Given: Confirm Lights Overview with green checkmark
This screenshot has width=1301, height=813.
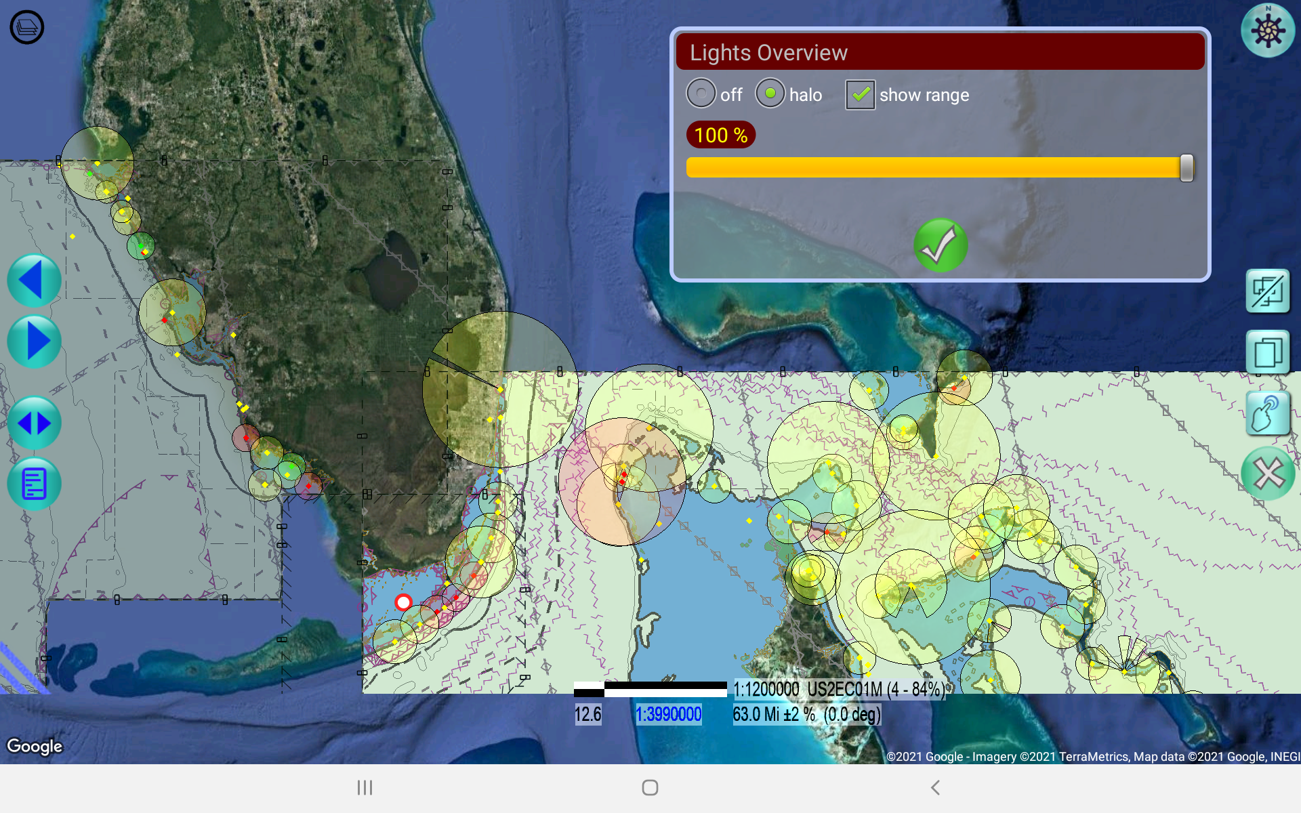Looking at the screenshot, I should click(x=941, y=245).
